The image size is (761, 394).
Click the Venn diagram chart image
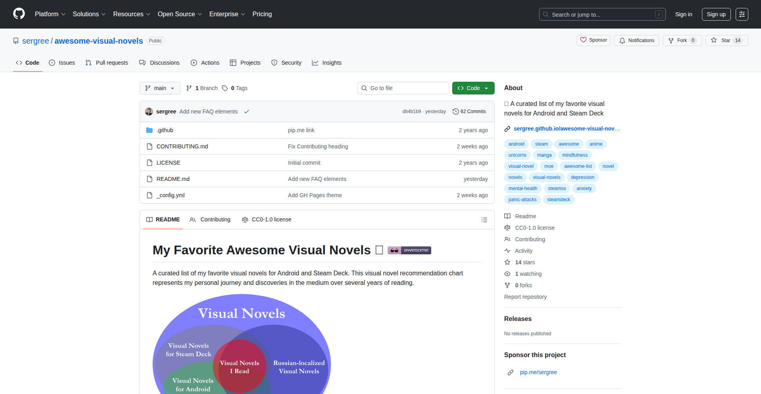[x=241, y=345]
